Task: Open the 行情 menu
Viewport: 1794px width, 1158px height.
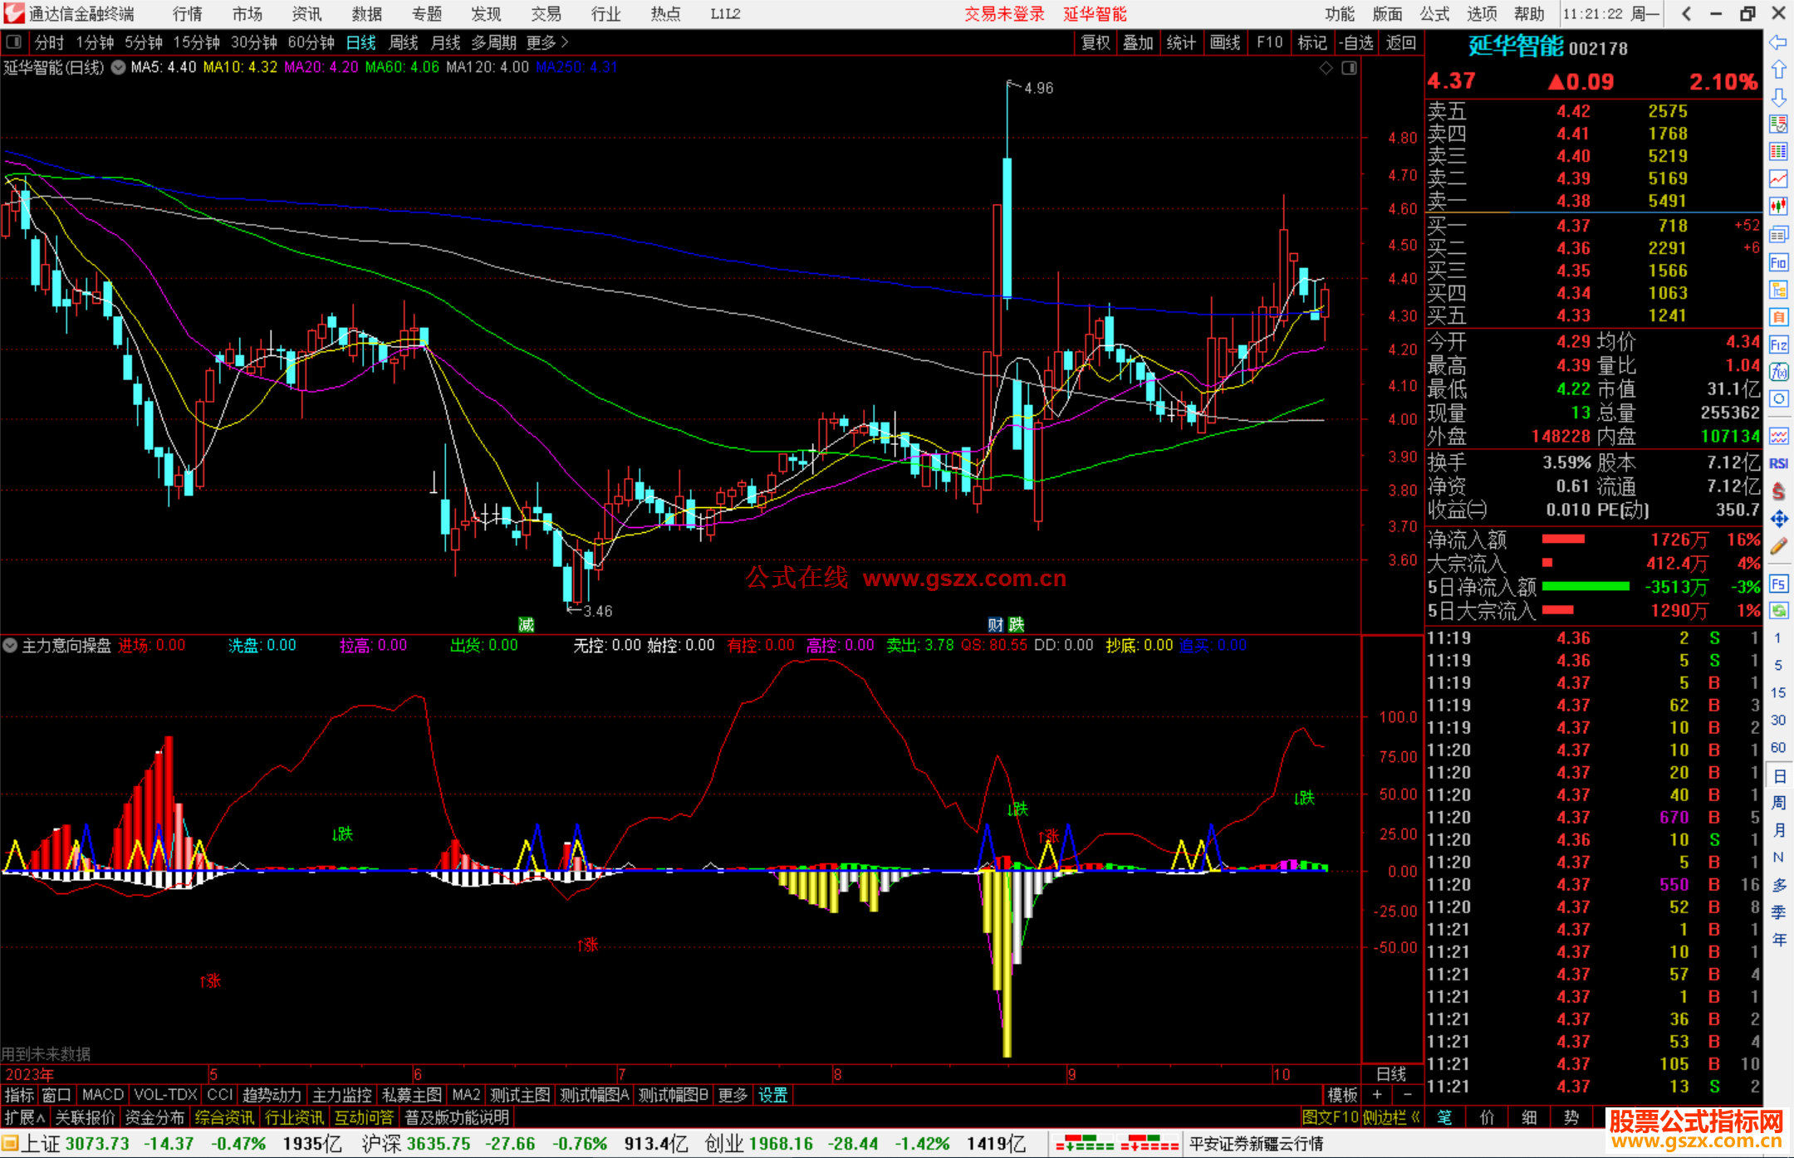Action: [187, 14]
